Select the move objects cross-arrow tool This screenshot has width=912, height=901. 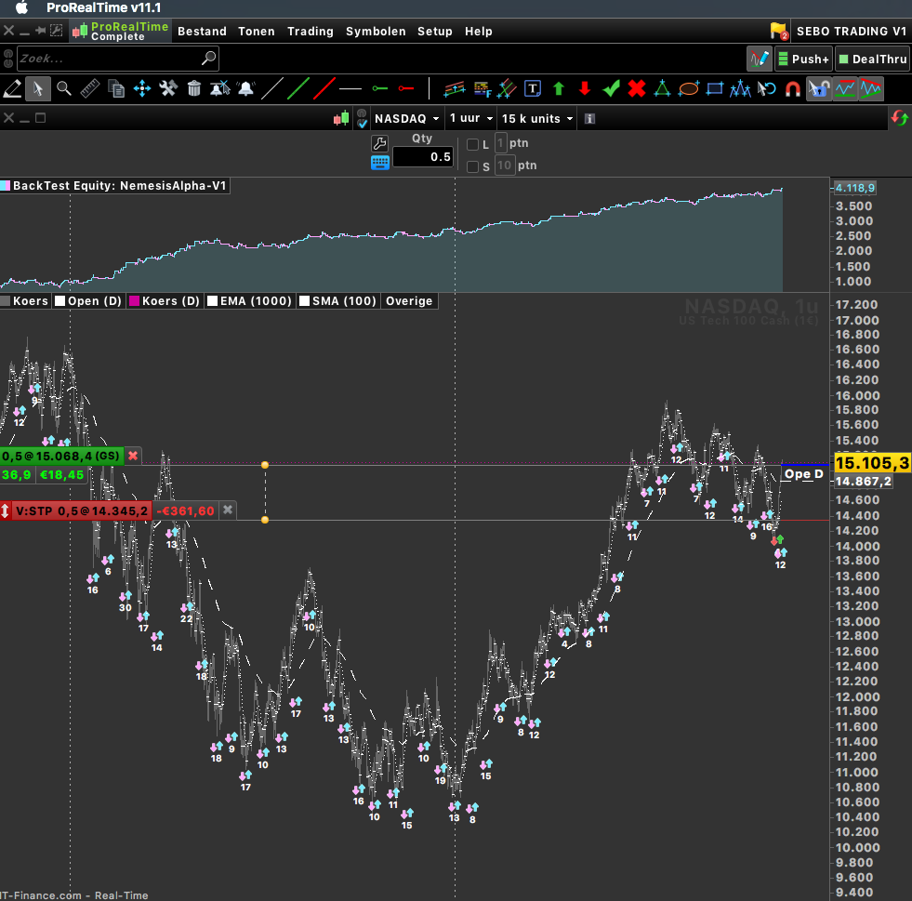click(142, 89)
